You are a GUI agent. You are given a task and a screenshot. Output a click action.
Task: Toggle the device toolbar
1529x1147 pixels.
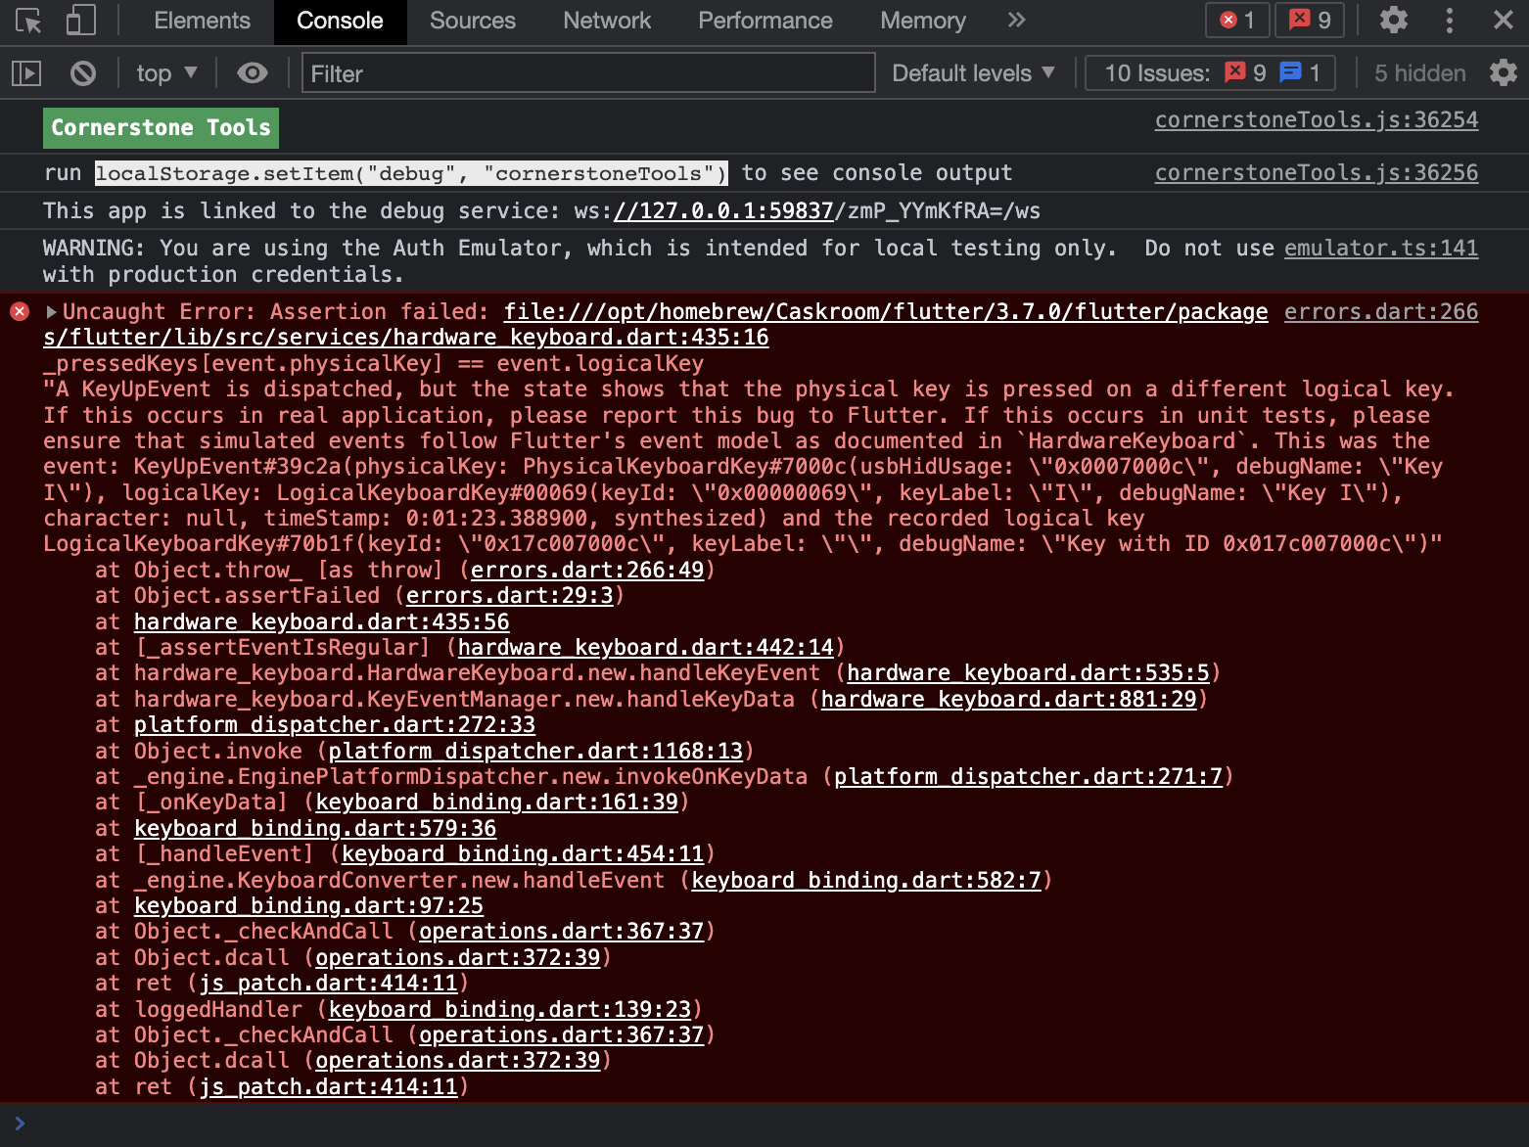80,21
